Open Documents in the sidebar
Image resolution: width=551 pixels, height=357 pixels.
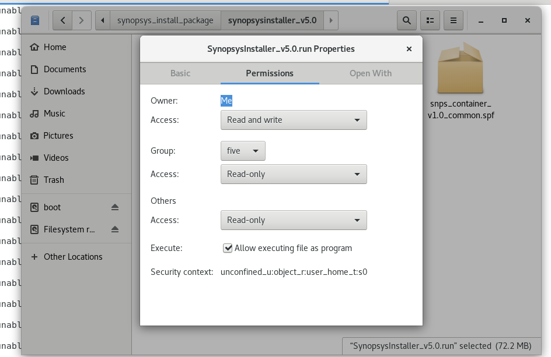pyautogui.click(x=76, y=69)
